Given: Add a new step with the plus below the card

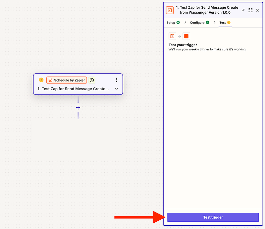Looking at the screenshot, I should (x=78, y=108).
